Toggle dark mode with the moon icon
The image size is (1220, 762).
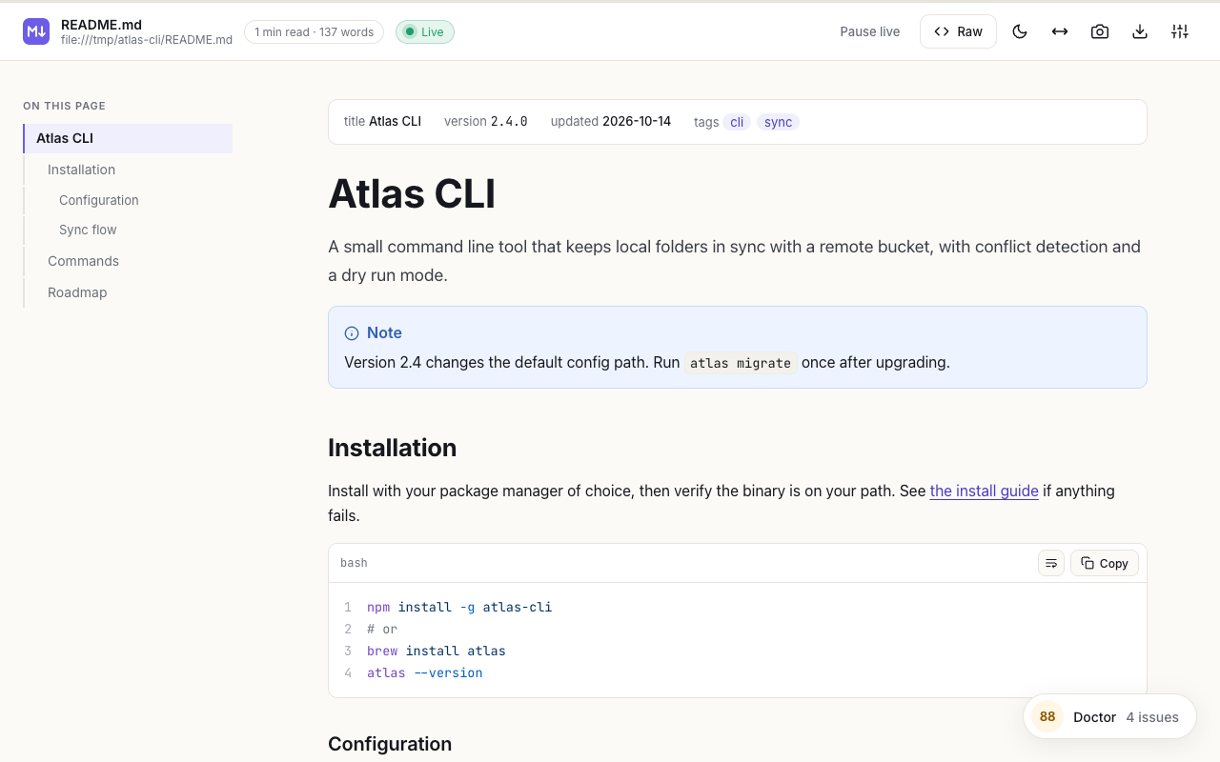coord(1020,31)
